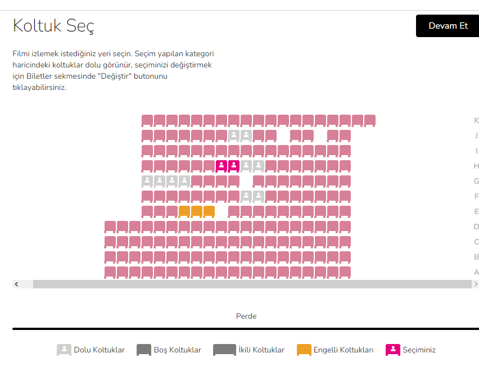
Task: Pick the rightmost seat in row A
Action: pyautogui.click(x=345, y=272)
